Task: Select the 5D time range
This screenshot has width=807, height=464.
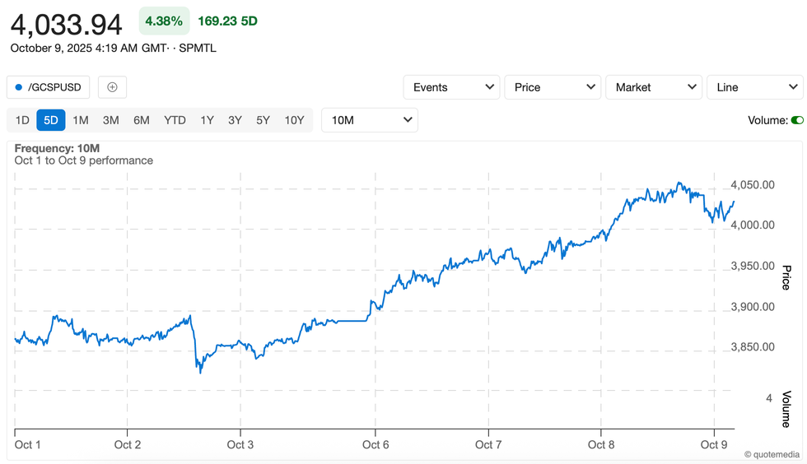Action: [51, 120]
